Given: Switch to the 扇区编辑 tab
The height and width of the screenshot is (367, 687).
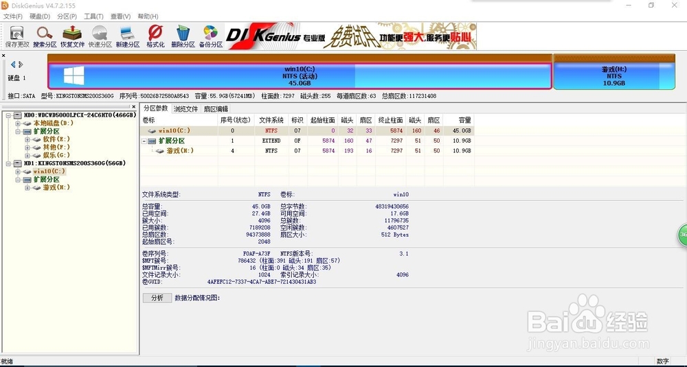Looking at the screenshot, I should [216, 109].
